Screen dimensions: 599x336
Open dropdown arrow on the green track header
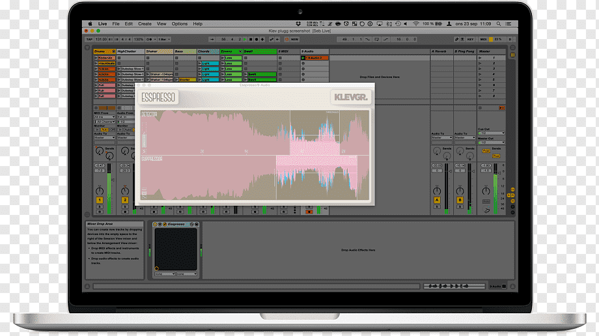[x=240, y=51]
